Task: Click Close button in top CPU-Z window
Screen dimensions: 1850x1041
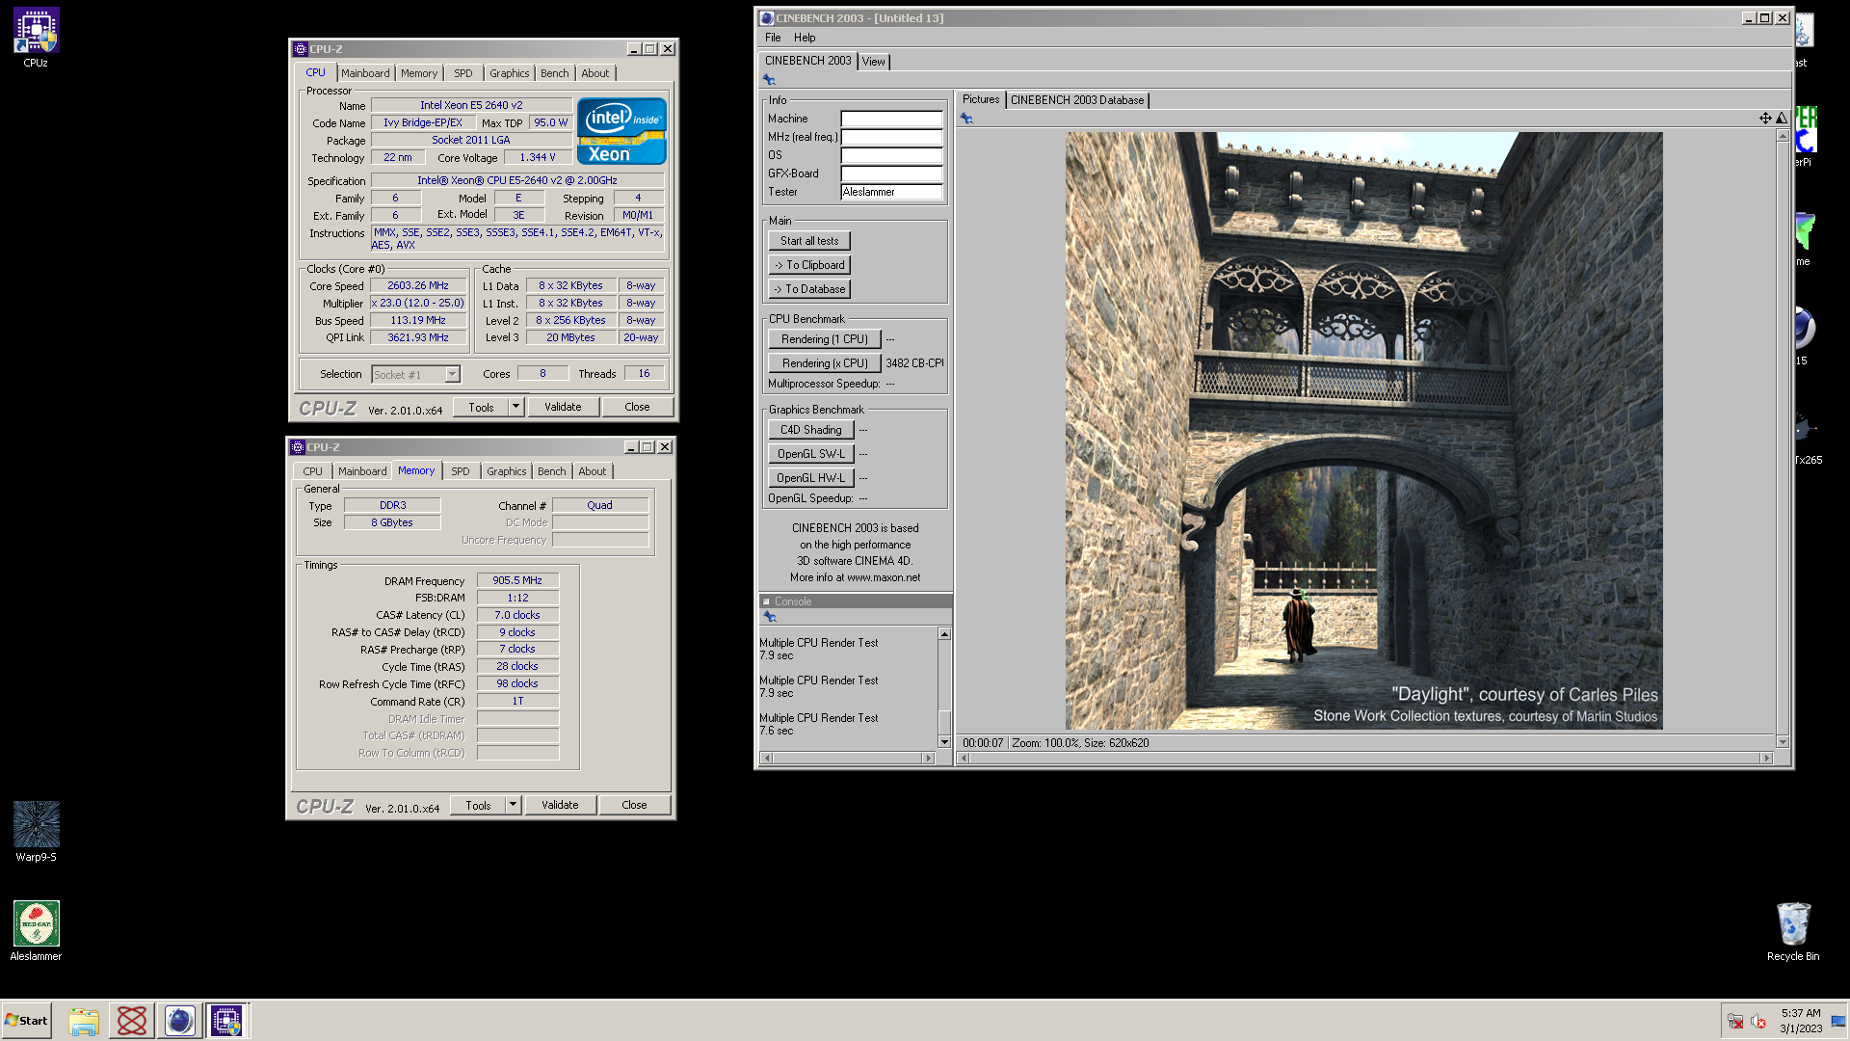Action: tap(637, 407)
